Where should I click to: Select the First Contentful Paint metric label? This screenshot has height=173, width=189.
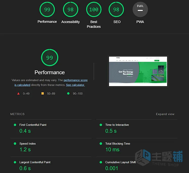point(33,125)
